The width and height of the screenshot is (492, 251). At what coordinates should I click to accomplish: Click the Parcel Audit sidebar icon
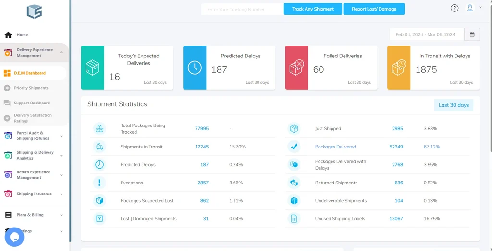pyautogui.click(x=8, y=136)
